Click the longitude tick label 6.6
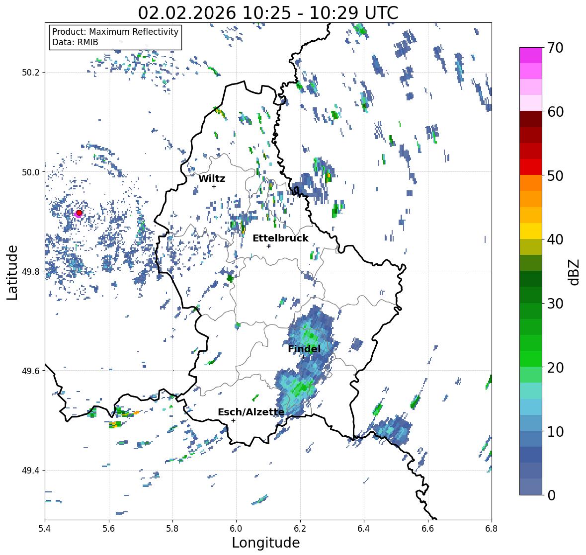Image resolution: width=586 pixels, height=555 pixels. tap(428, 529)
